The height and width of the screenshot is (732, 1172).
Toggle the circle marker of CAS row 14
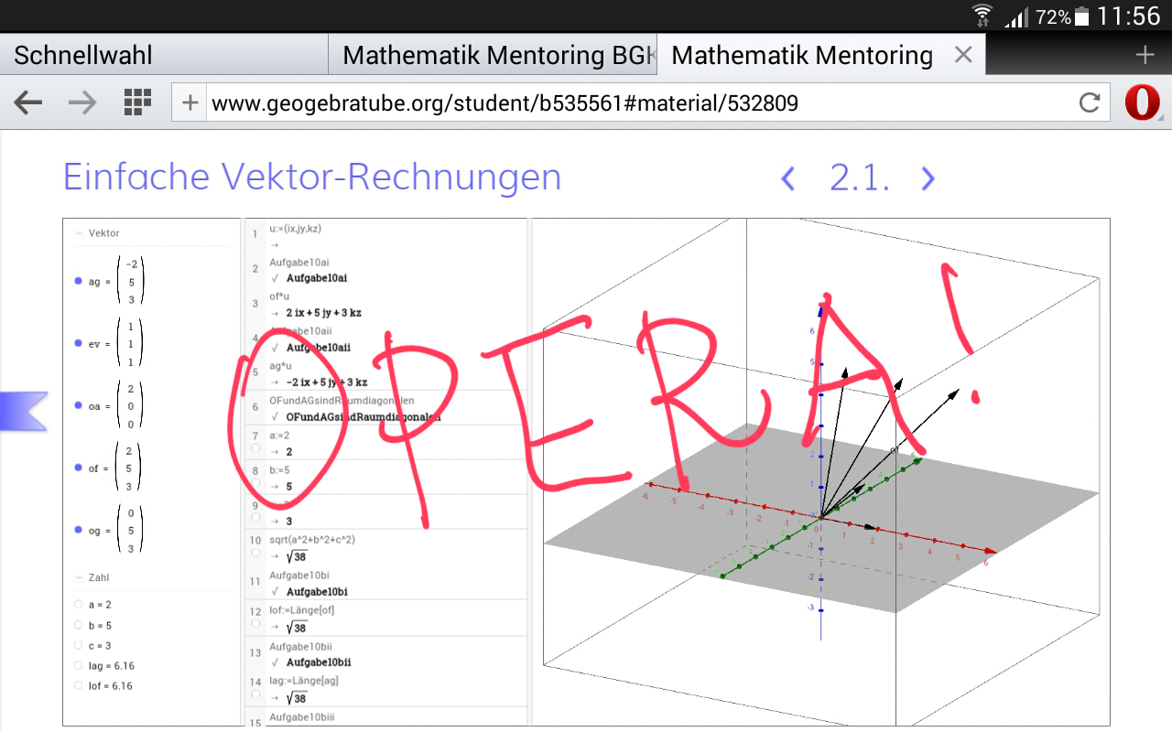(255, 696)
